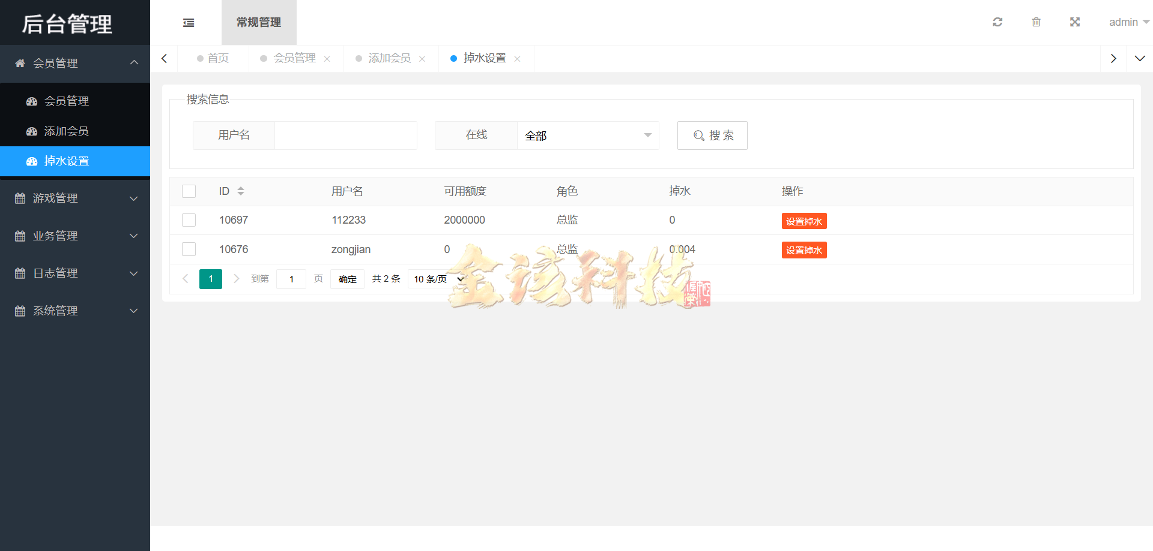Screen dimensions: 1153x551
Task: Click the magnifier icon in 搜索 button
Action: (x=698, y=136)
